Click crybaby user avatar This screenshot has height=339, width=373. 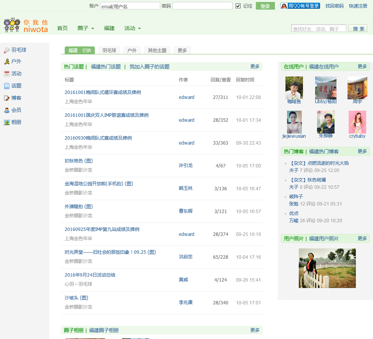point(357,122)
